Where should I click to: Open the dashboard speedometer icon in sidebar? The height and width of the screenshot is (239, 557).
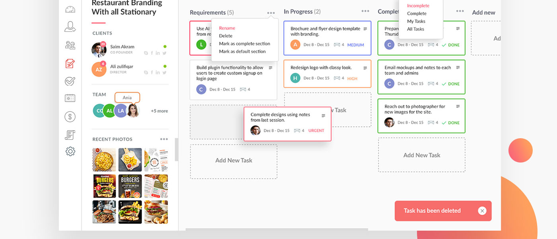(x=70, y=10)
